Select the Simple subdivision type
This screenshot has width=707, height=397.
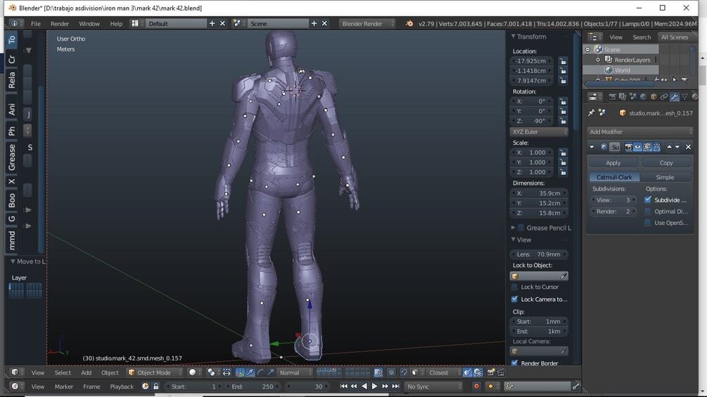click(665, 177)
